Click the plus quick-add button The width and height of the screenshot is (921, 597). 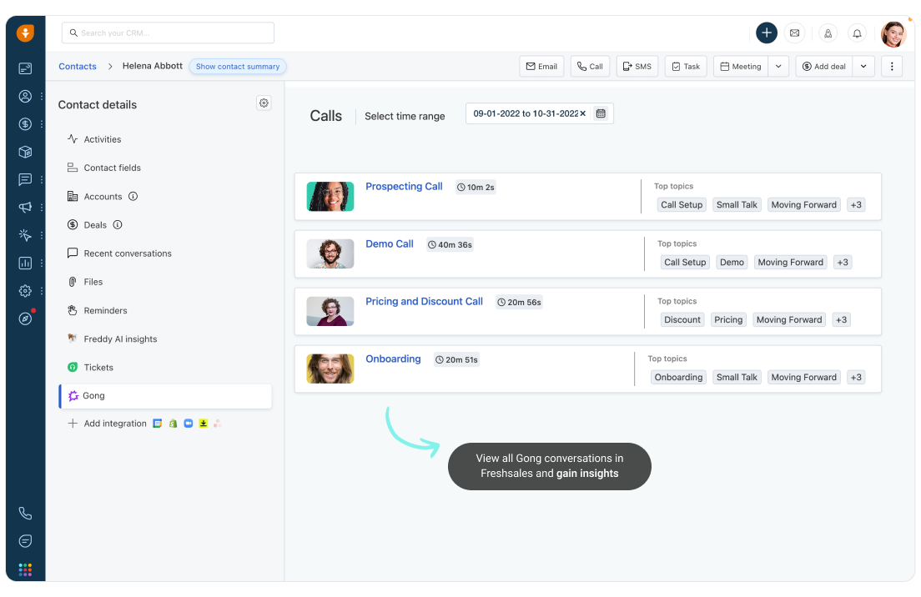(766, 33)
